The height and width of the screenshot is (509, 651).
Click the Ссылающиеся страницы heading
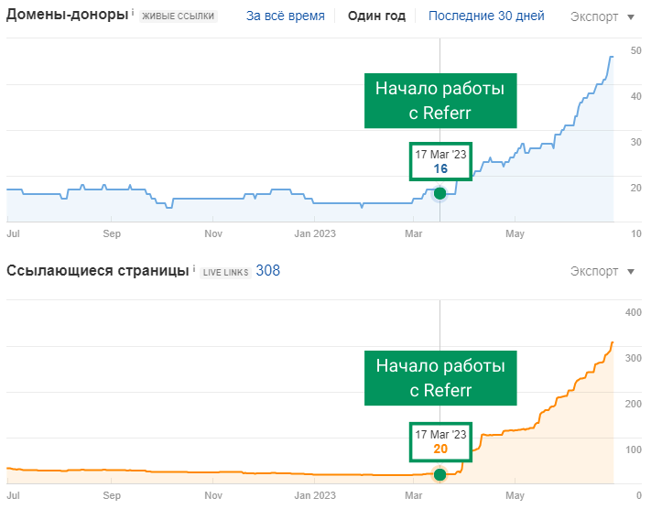point(98,270)
